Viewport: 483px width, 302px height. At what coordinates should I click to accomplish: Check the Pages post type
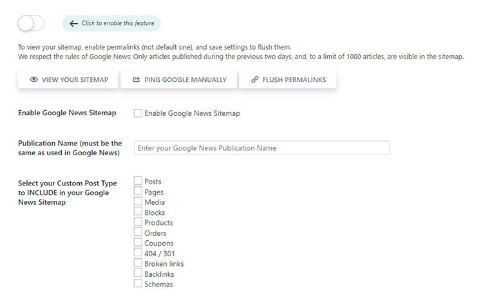coord(138,191)
